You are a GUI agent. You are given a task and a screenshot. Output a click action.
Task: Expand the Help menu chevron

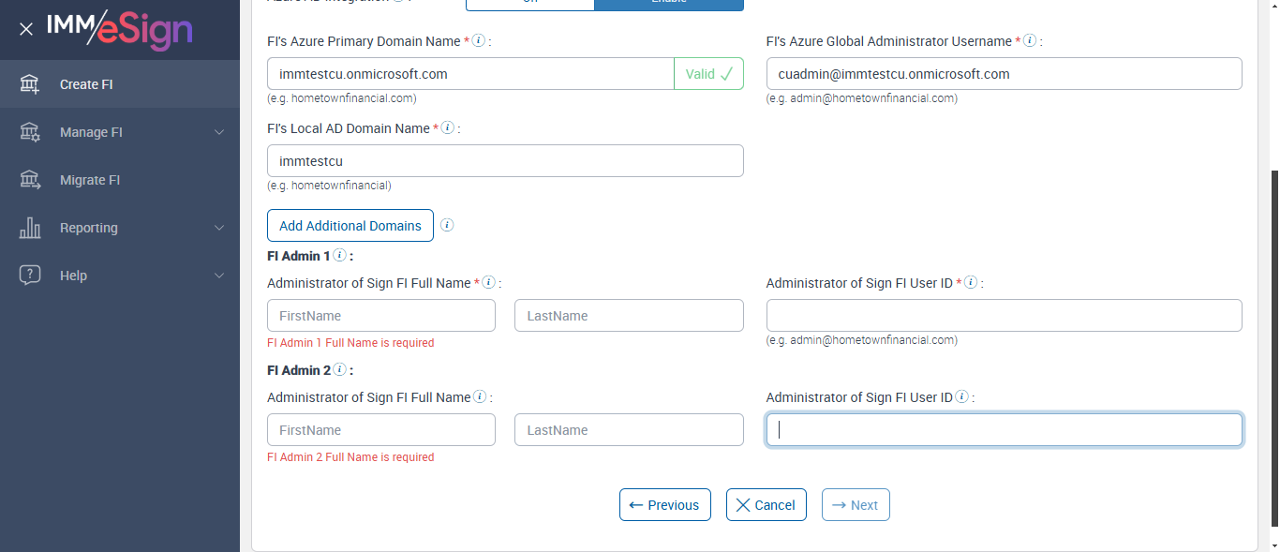(219, 276)
